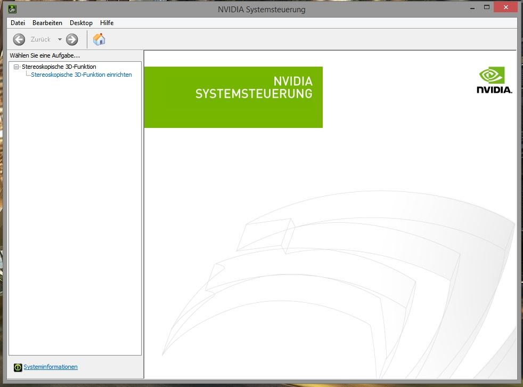Click the Systeminformationen info icon
Screen dimensions: 523x387
point(18,367)
